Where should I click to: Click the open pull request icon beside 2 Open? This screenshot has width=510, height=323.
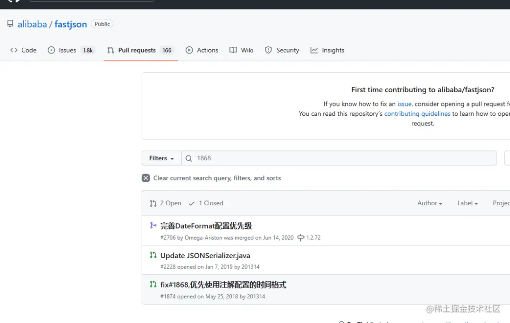[153, 203]
